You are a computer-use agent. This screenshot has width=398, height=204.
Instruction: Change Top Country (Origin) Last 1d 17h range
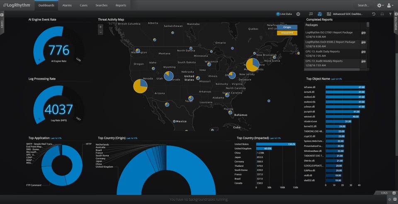point(132,138)
